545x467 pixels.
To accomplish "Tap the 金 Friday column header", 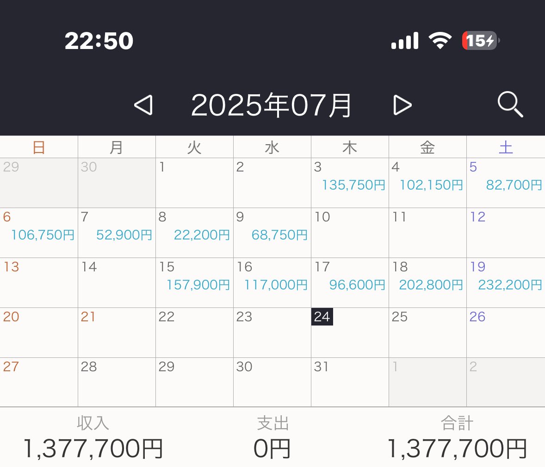I will (427, 147).
